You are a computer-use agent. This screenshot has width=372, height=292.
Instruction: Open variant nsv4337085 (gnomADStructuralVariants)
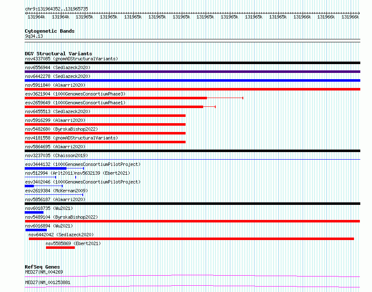pos(71,59)
